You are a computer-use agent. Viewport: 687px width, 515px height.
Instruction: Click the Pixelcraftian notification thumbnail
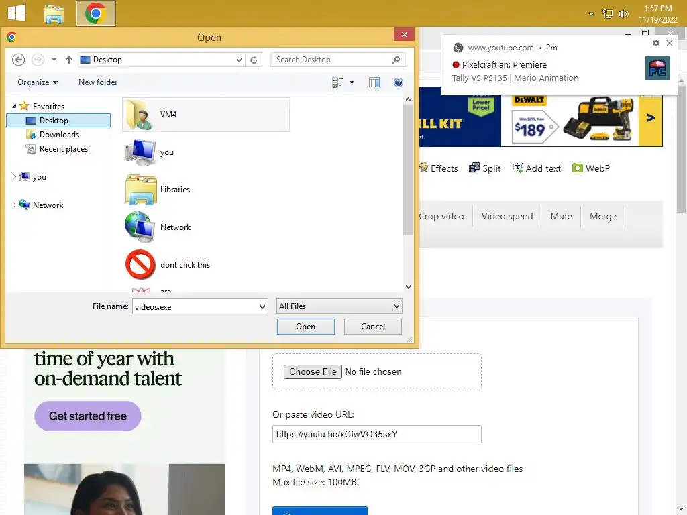[657, 68]
